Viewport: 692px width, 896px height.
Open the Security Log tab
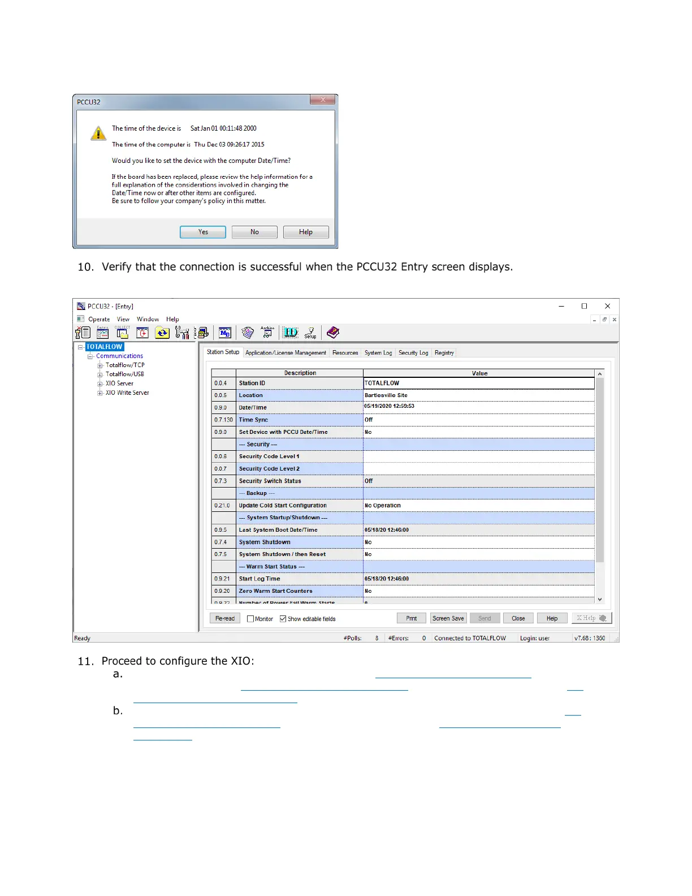413,353
